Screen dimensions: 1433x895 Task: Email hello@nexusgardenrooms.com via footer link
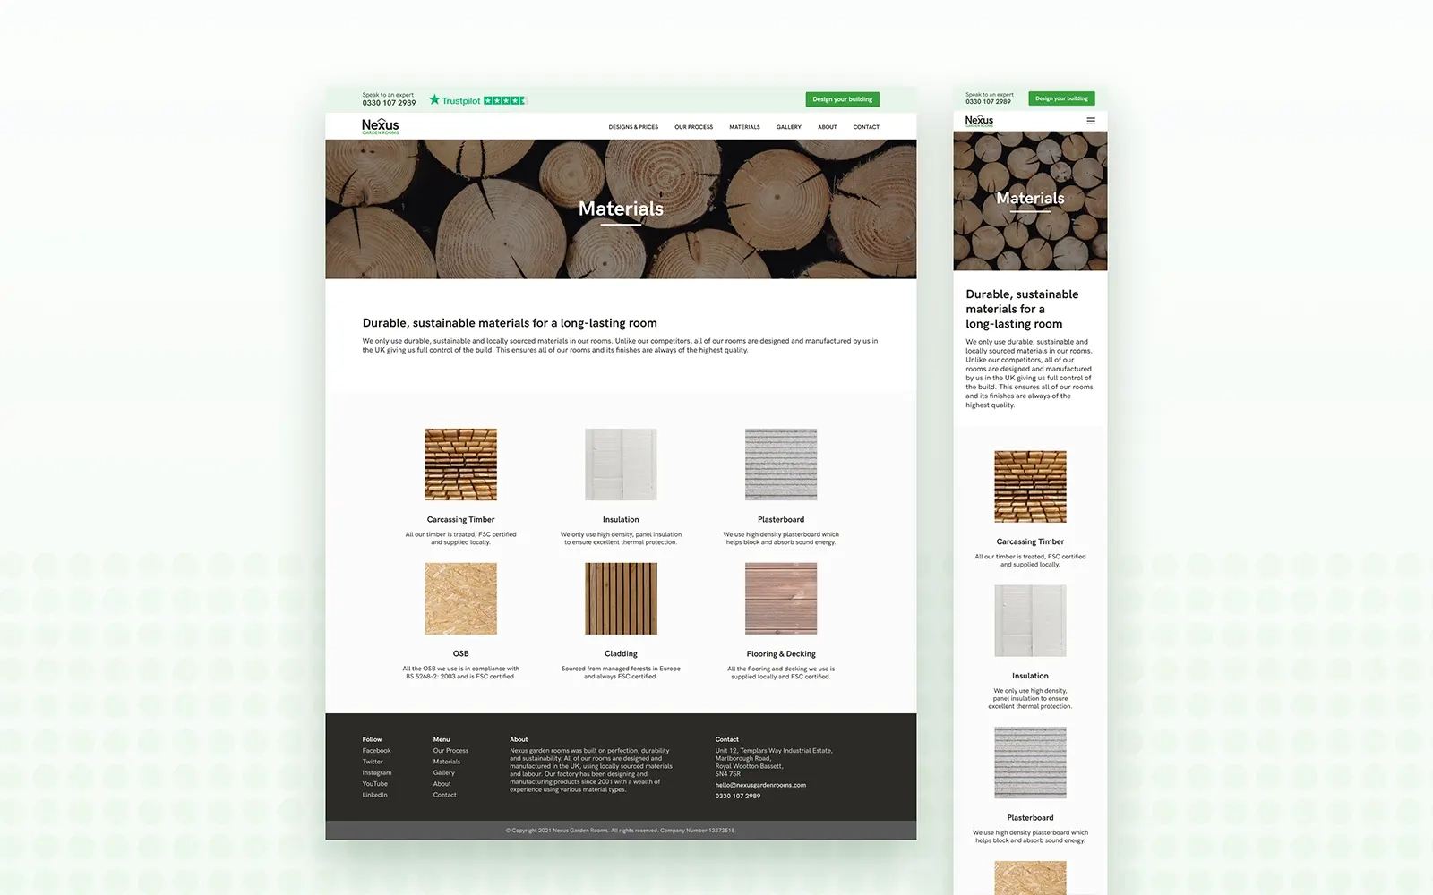(759, 784)
